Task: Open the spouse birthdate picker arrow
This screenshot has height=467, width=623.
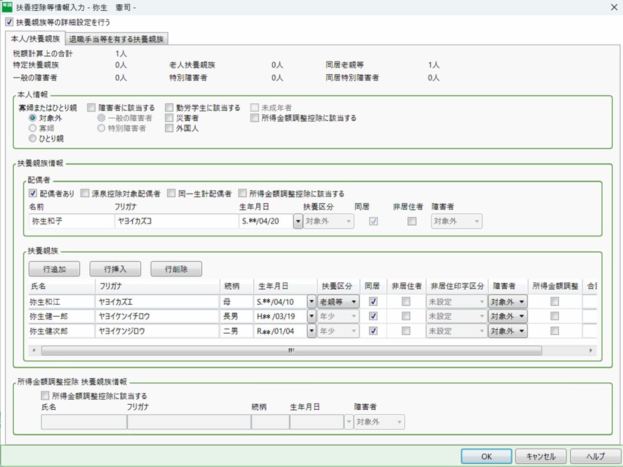Action: click(x=298, y=221)
